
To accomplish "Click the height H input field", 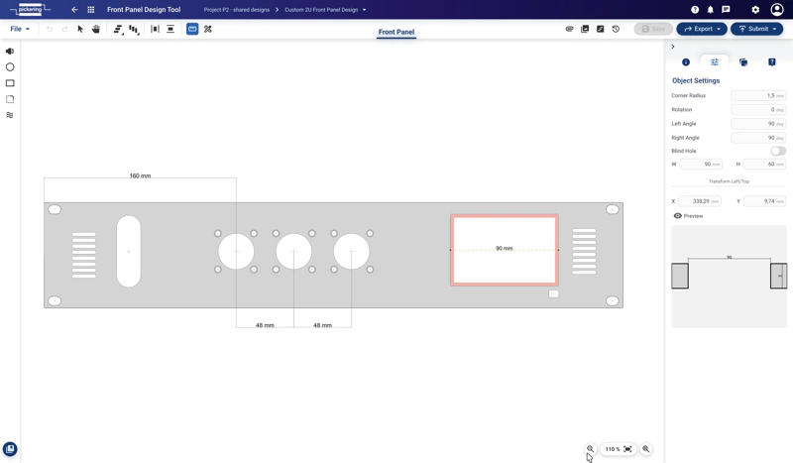I will pyautogui.click(x=764, y=165).
